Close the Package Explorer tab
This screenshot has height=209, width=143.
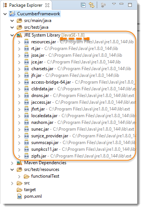pos(47,5)
